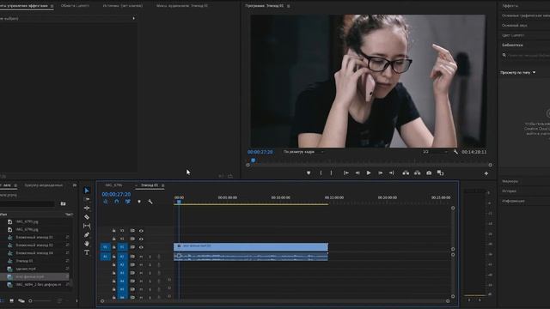
Task: Click the project panel zoom slider
Action: point(40,300)
